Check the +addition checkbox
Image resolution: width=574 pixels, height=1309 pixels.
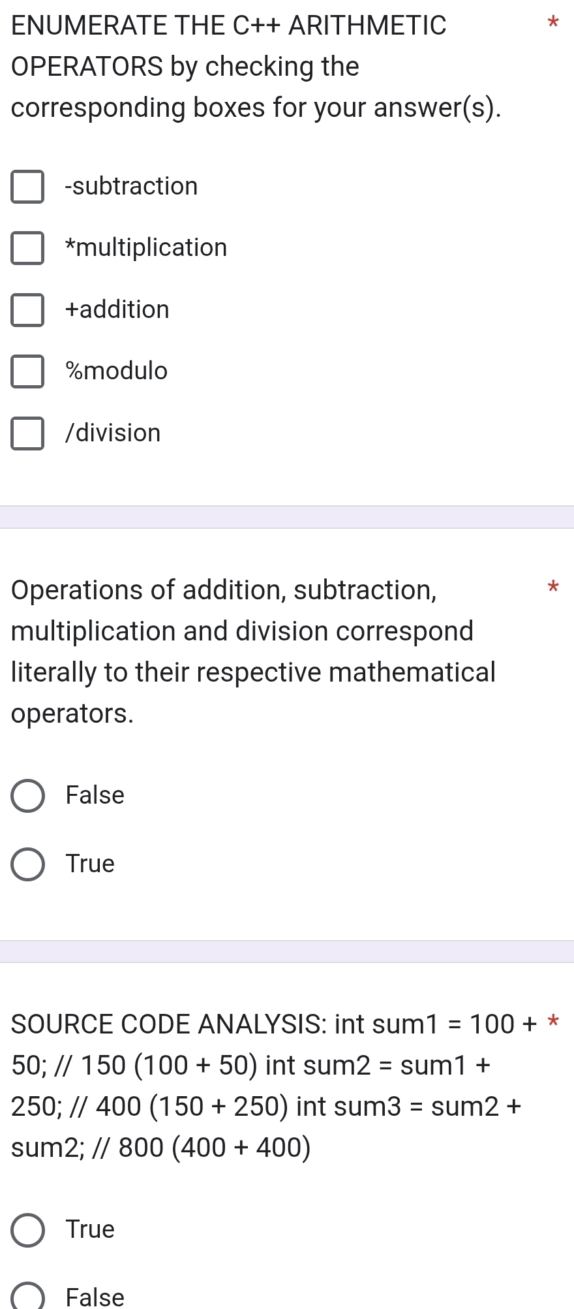(x=27, y=309)
